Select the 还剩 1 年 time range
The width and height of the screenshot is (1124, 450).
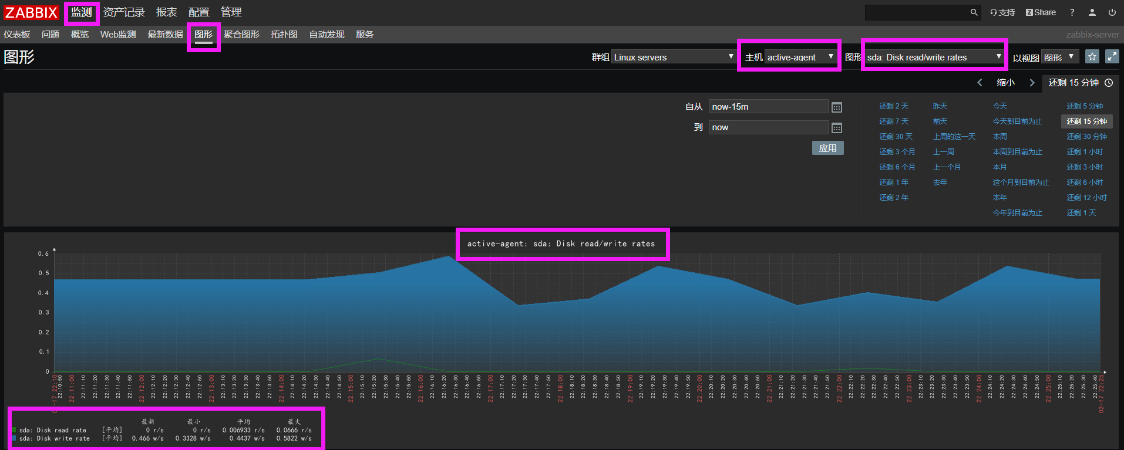[894, 182]
